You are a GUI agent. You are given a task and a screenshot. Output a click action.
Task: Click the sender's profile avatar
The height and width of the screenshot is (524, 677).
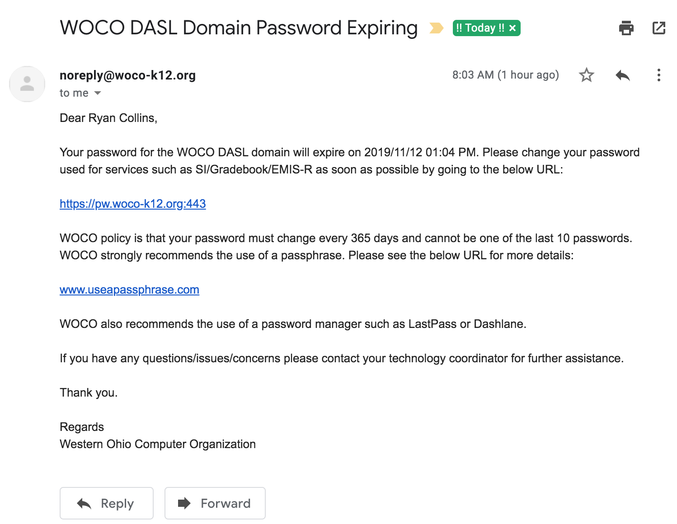[x=27, y=84]
